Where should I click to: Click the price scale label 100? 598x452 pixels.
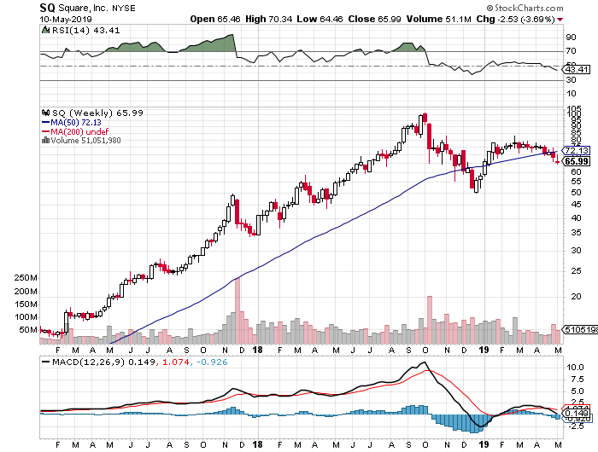tap(573, 114)
